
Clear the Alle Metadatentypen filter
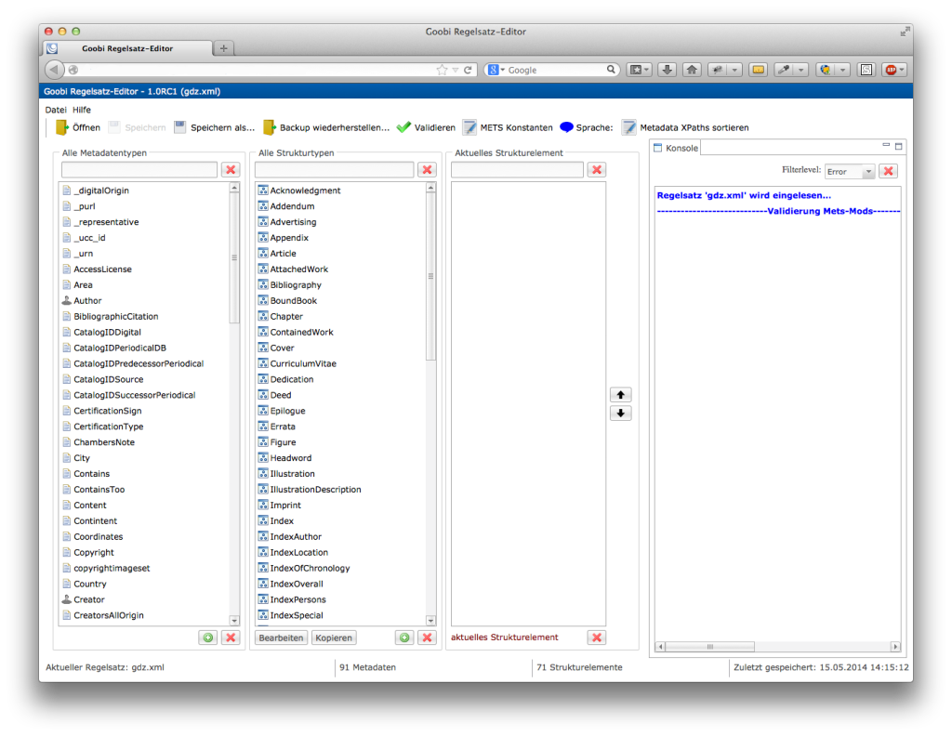tap(231, 170)
